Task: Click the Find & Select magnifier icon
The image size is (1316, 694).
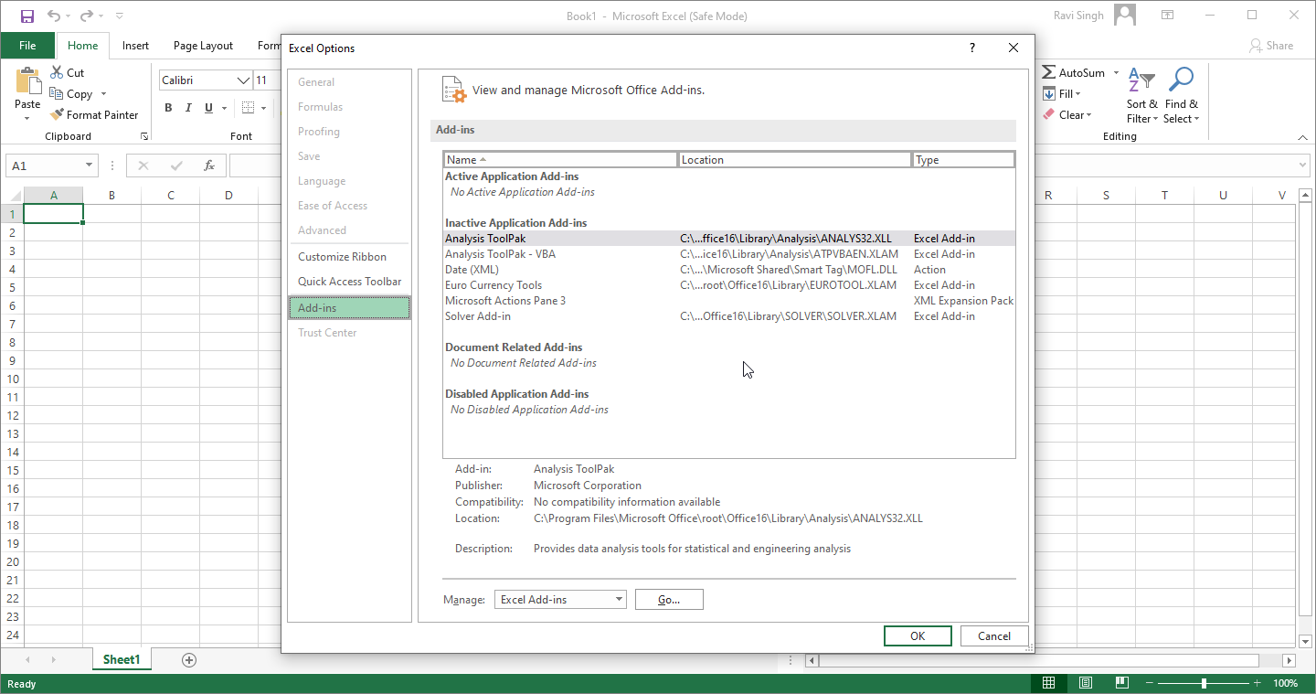Action: [1181, 80]
